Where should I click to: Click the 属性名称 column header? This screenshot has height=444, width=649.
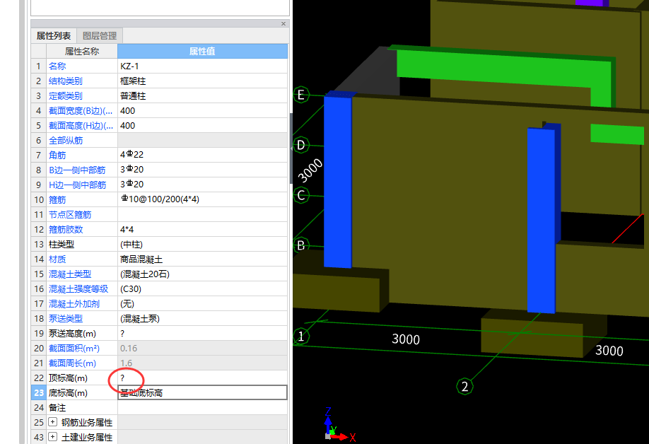tap(82, 52)
